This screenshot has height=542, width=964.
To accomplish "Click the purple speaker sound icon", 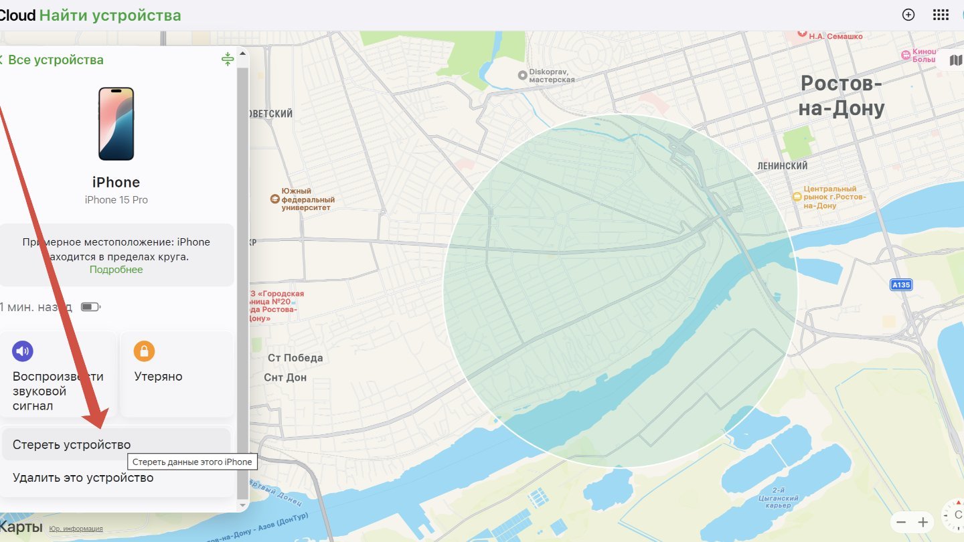I will (x=23, y=351).
